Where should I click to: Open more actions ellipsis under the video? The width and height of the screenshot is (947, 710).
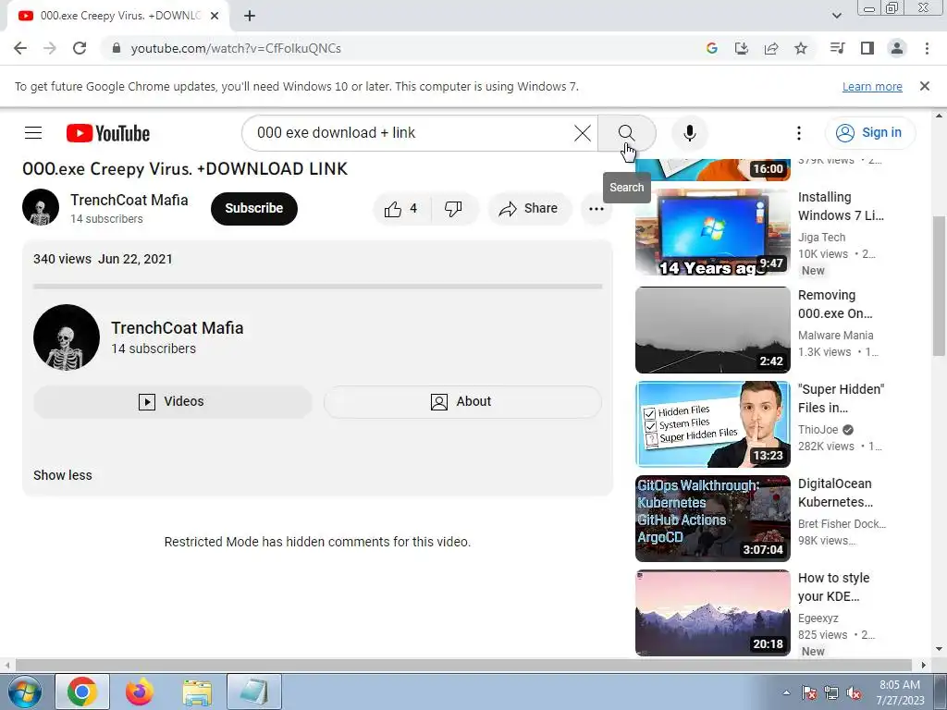(596, 209)
